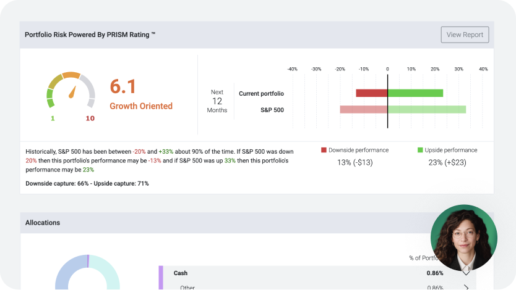Click the S&P 500 light green upside bar
Screen dimensions: 516x290
[426, 109]
